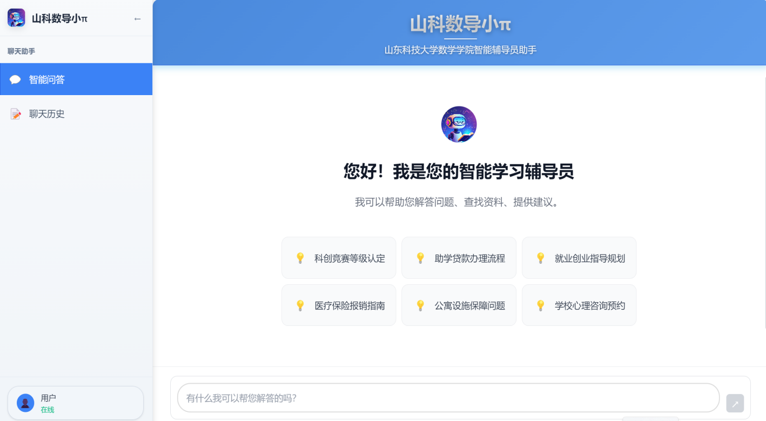This screenshot has width=766, height=421.
Task: Click lightbulb icon on 学校心理咨询预约 card
Action: pyautogui.click(x=540, y=305)
